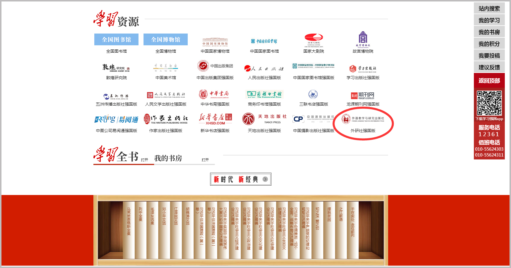The image size is (511, 268).
Task: Click the 外语教学与研究出版社 logo
Action: coord(363,119)
